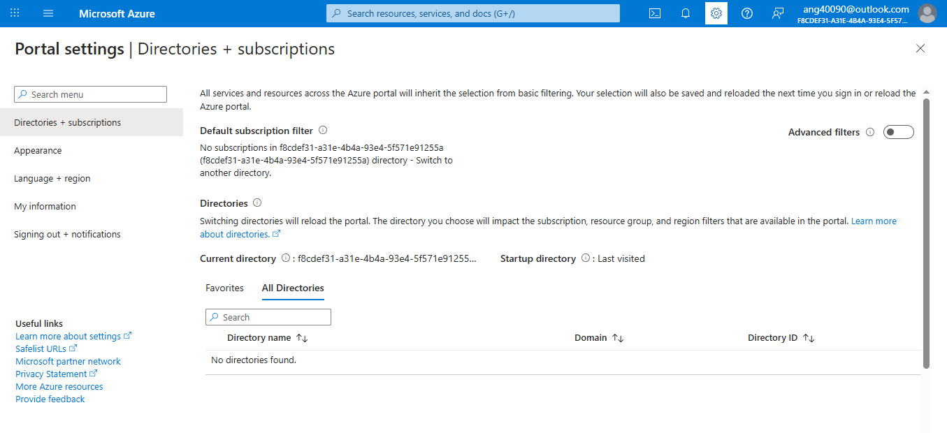The height and width of the screenshot is (433, 947).
Task: Click the vertical scrollbar of settings pane
Action: coord(927,233)
